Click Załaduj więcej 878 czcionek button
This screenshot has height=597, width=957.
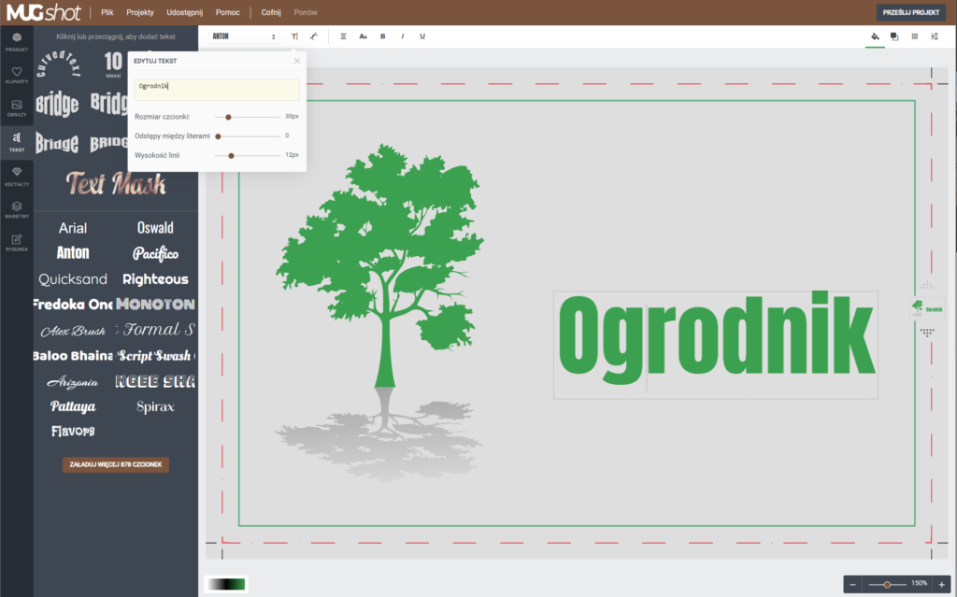[x=116, y=464]
